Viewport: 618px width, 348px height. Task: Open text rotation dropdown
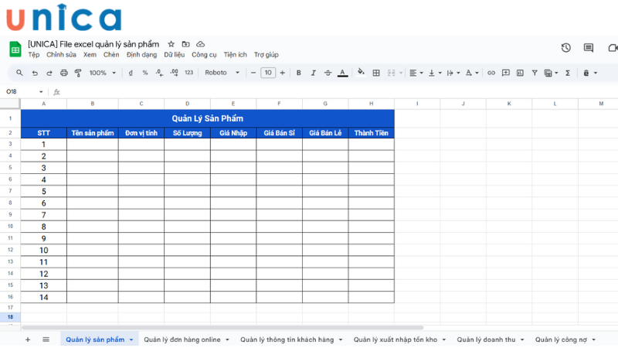(472, 73)
